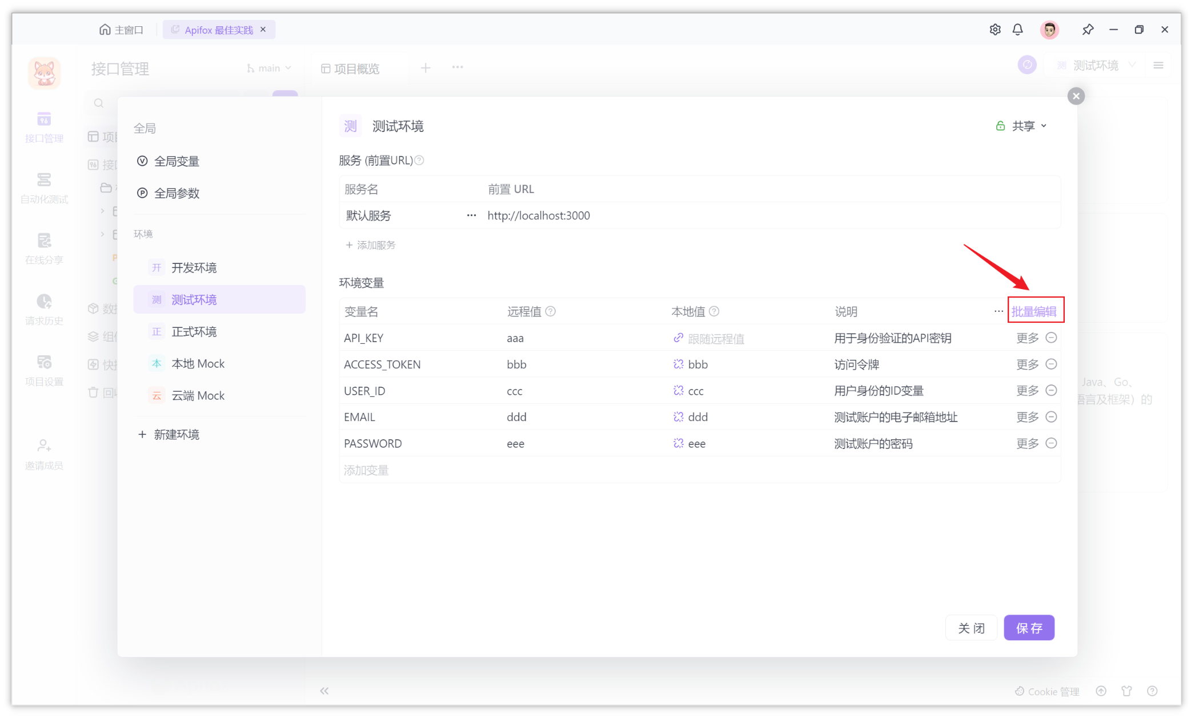Remove the API_KEY variable row
The height and width of the screenshot is (718, 1195).
pos(1051,338)
